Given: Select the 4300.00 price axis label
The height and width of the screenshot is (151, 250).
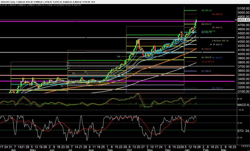Looking at the screenshot, I should [243, 42].
